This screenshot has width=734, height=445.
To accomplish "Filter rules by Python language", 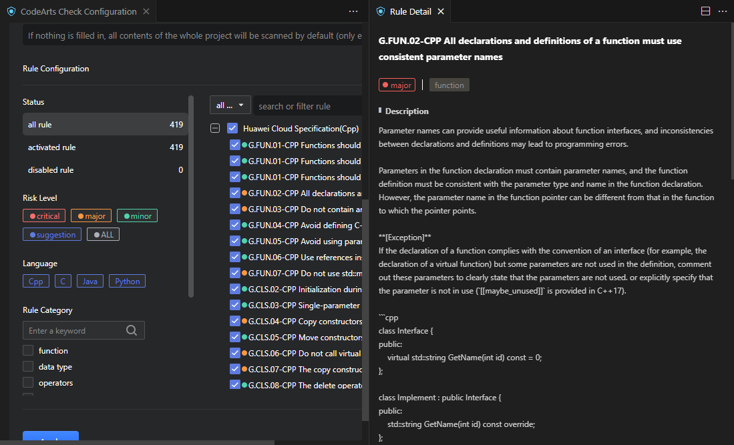I will 127,281.
